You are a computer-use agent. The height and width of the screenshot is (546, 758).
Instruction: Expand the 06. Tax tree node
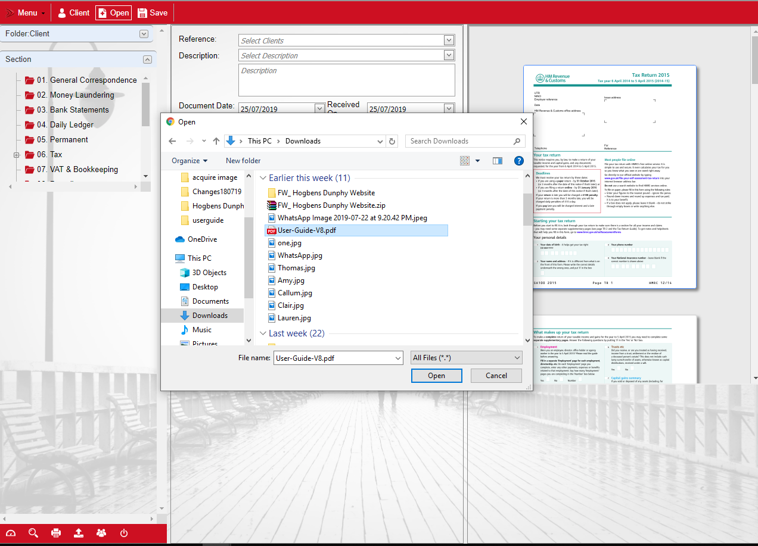coord(17,155)
